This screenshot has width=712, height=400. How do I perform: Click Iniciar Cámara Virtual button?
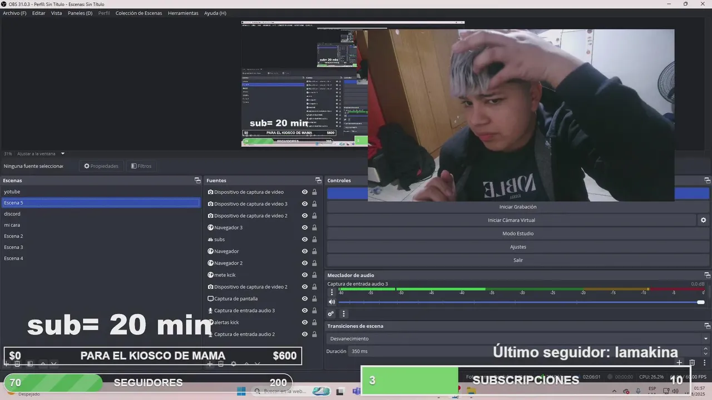[511, 220]
